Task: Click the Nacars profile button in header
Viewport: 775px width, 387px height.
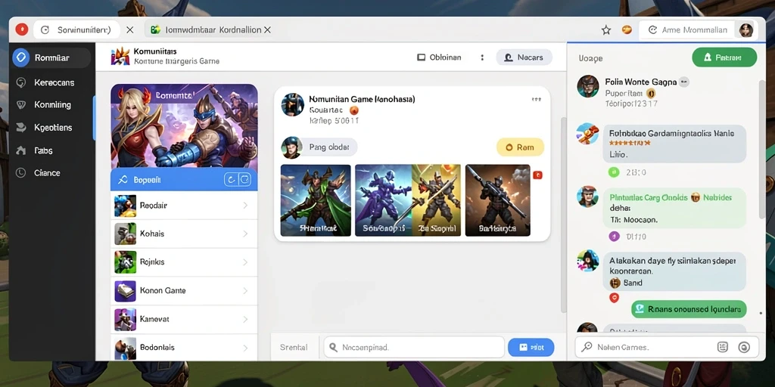Action: click(524, 57)
